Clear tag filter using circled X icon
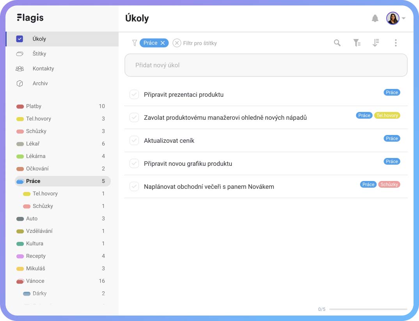The image size is (419, 321). coord(177,43)
